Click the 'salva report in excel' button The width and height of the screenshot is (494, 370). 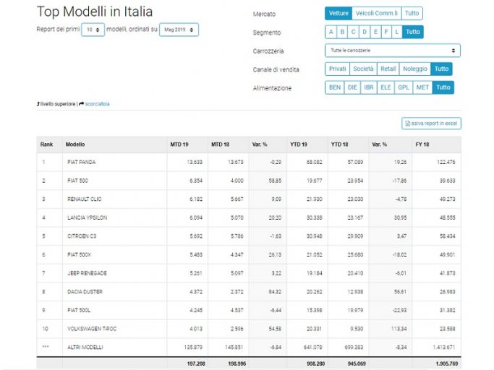[431, 124]
